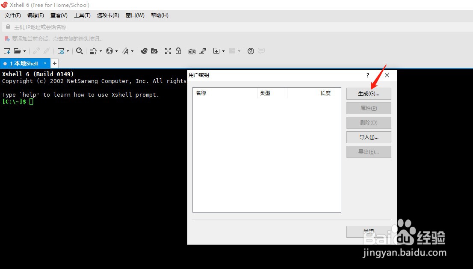
Task: Open the virtual keyboard icon
Action: tap(192, 51)
